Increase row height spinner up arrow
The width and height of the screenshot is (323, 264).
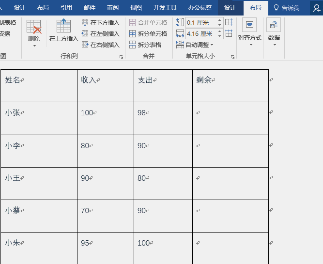pyautogui.click(x=219, y=20)
